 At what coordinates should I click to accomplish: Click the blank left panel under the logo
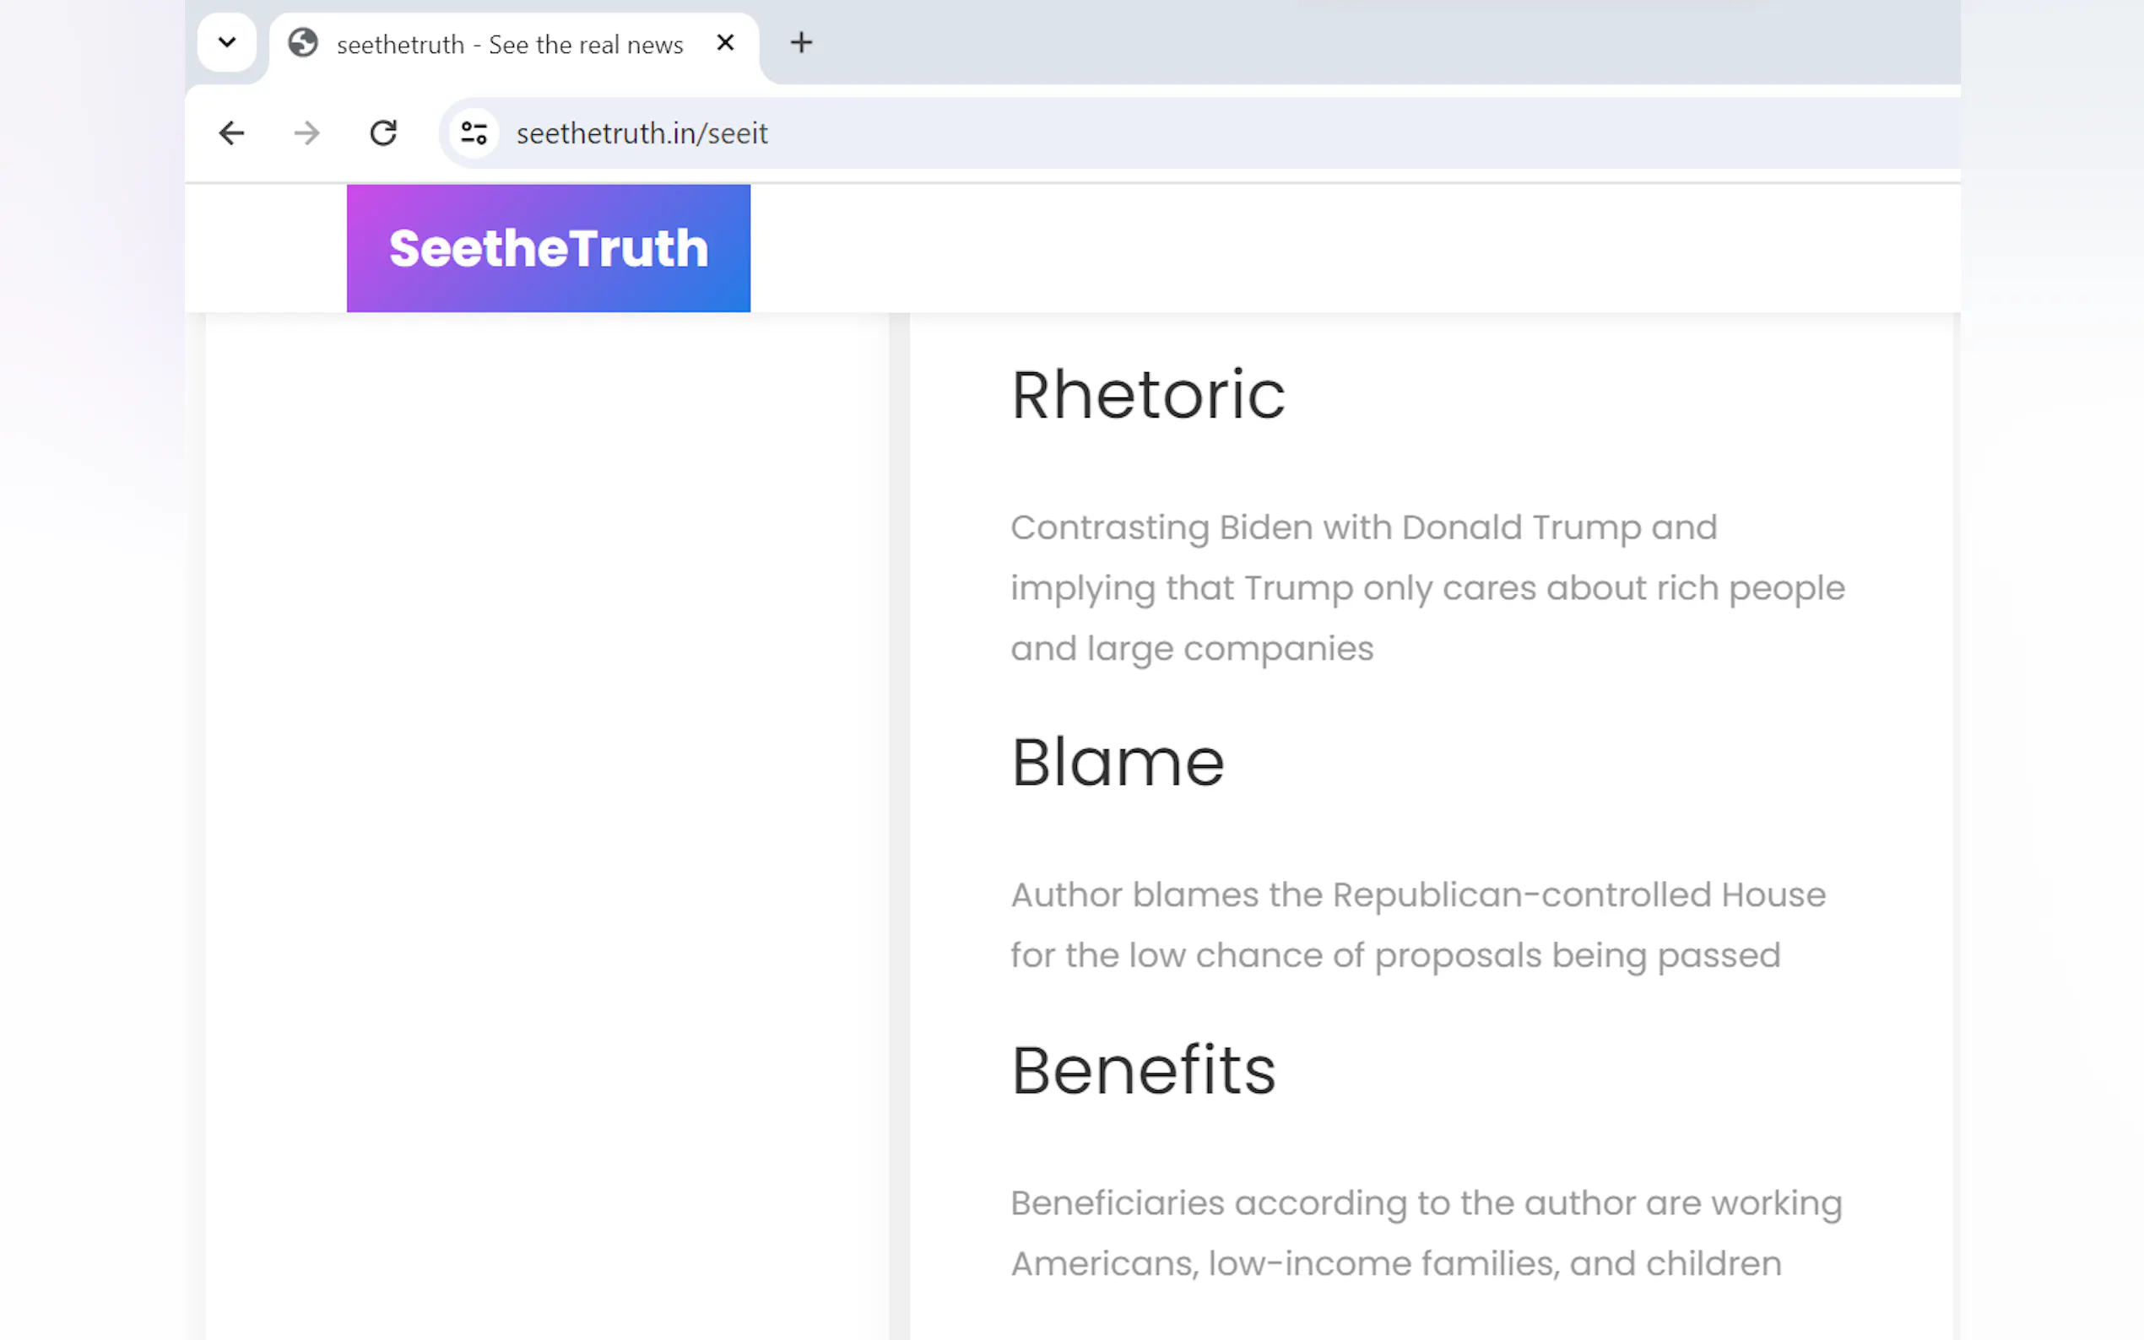[547, 797]
